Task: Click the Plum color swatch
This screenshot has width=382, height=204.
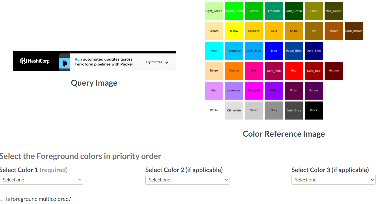Action: click(x=294, y=90)
